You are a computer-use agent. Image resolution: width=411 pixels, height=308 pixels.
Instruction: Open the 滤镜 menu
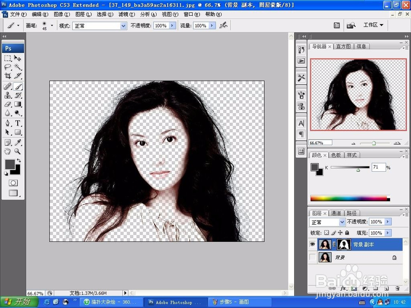click(126, 14)
